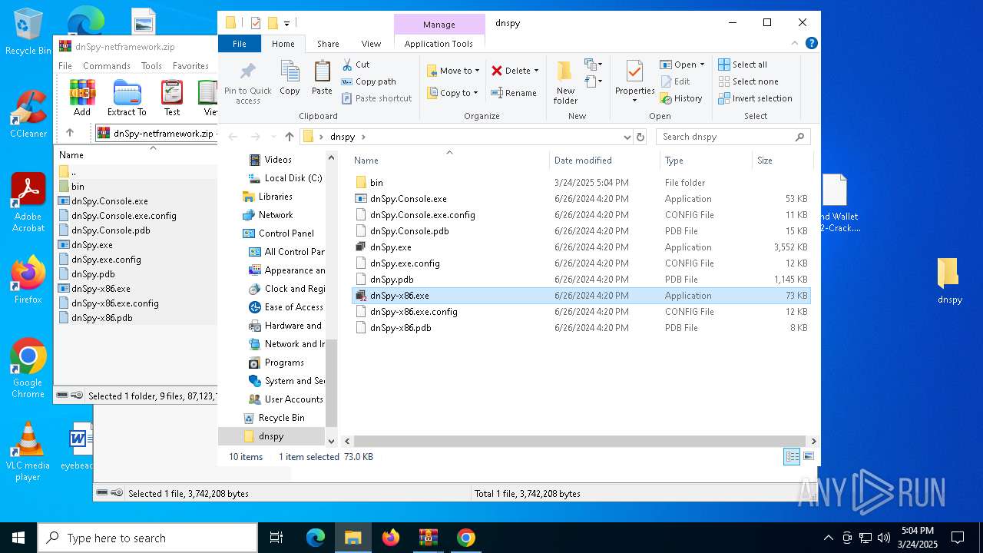983x553 pixels.
Task: Open the Move to dropdown
Action: [453, 71]
